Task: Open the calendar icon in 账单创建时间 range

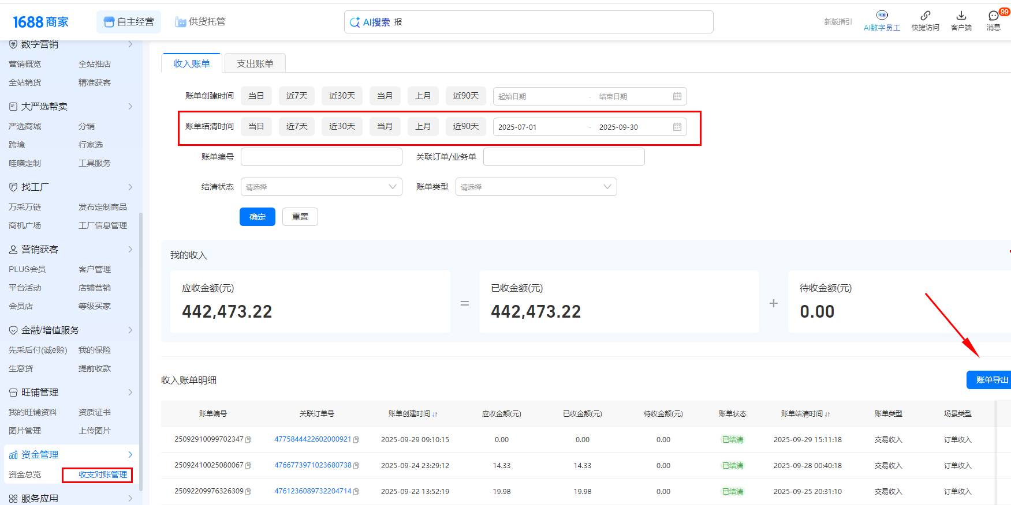Action: coord(677,96)
